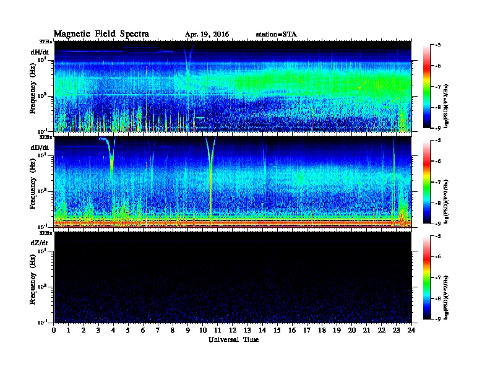Click the dZ/dt spectrogram panel
490x379 pixels.
tap(233, 277)
